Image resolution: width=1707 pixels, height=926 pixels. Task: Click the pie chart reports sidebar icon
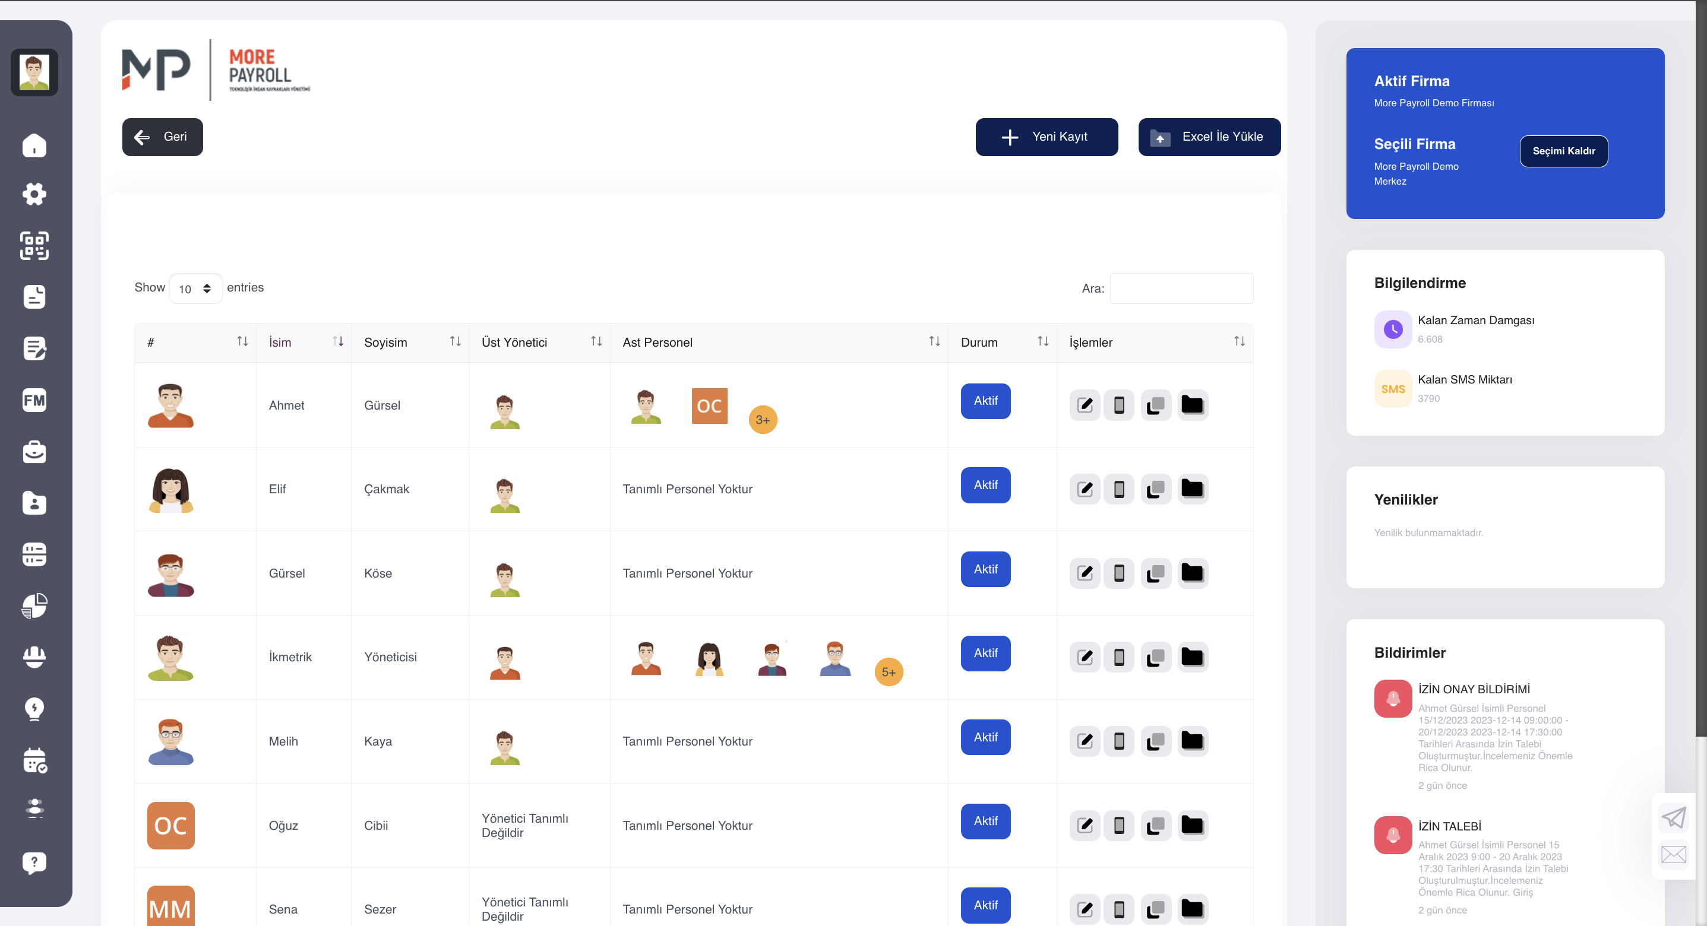pos(34,605)
